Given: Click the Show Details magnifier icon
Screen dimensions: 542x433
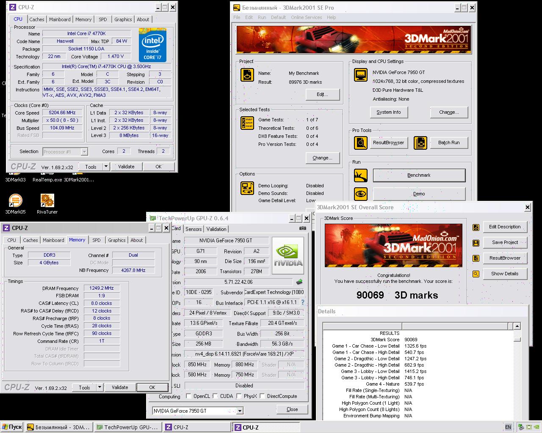Looking at the screenshot, I should [476, 274].
